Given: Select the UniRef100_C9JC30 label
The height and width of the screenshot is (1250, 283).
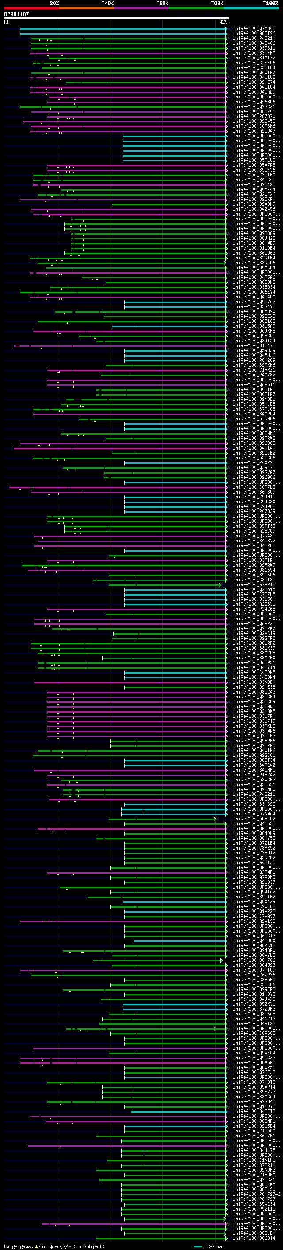Looking at the screenshot, I should (253, 502).
